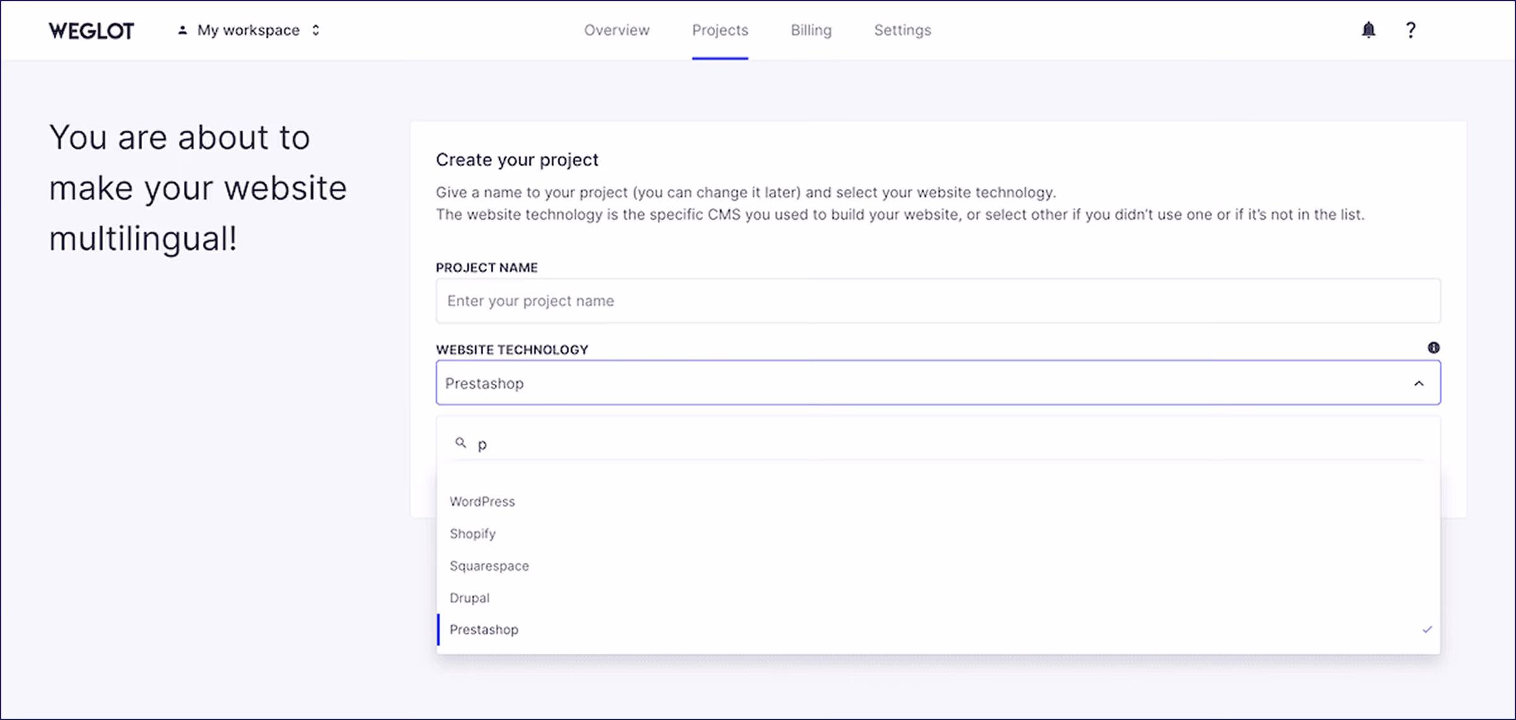This screenshot has width=1516, height=720.
Task: Switch to the Billing tab
Action: [x=811, y=30]
